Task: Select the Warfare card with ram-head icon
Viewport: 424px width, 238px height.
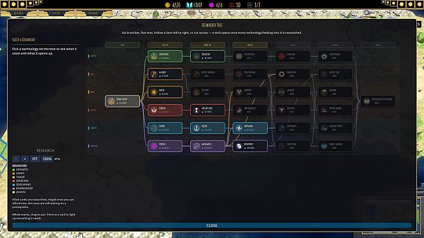Action: click(x=292, y=110)
